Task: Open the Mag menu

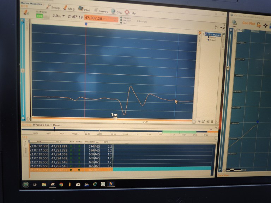Action: (69, 8)
